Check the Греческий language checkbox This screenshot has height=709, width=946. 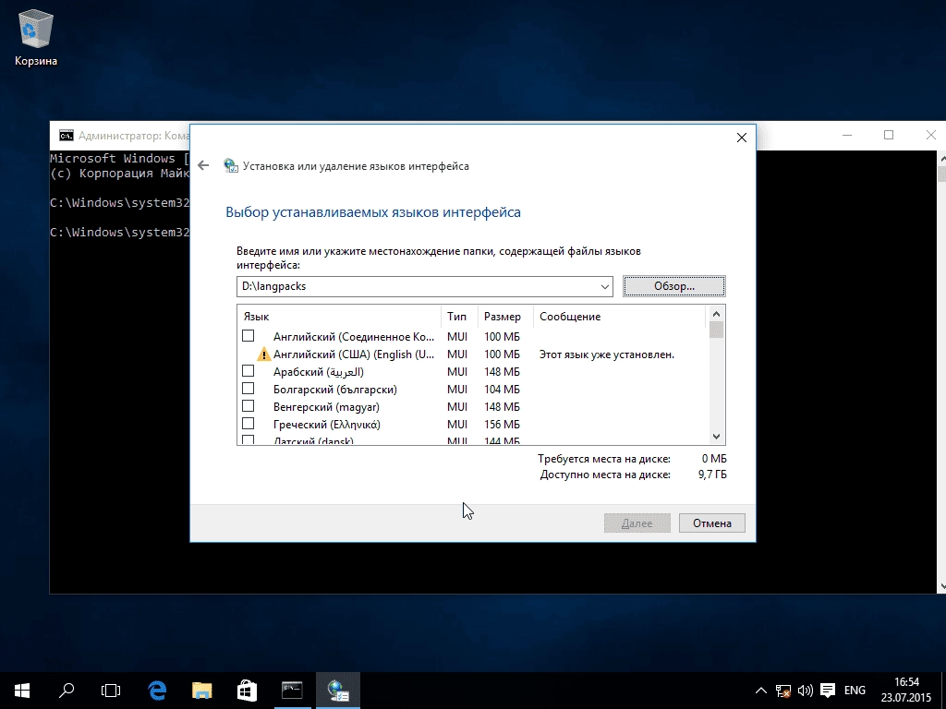(x=248, y=423)
